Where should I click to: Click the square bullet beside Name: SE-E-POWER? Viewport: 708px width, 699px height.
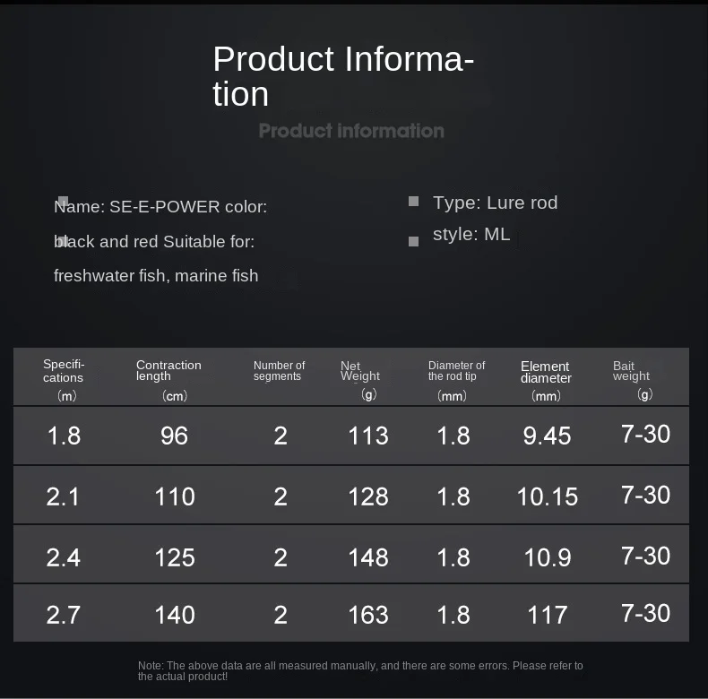click(x=63, y=202)
